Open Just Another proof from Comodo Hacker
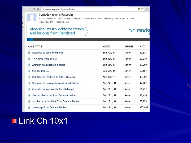The image size is (191, 143). click(54, 95)
